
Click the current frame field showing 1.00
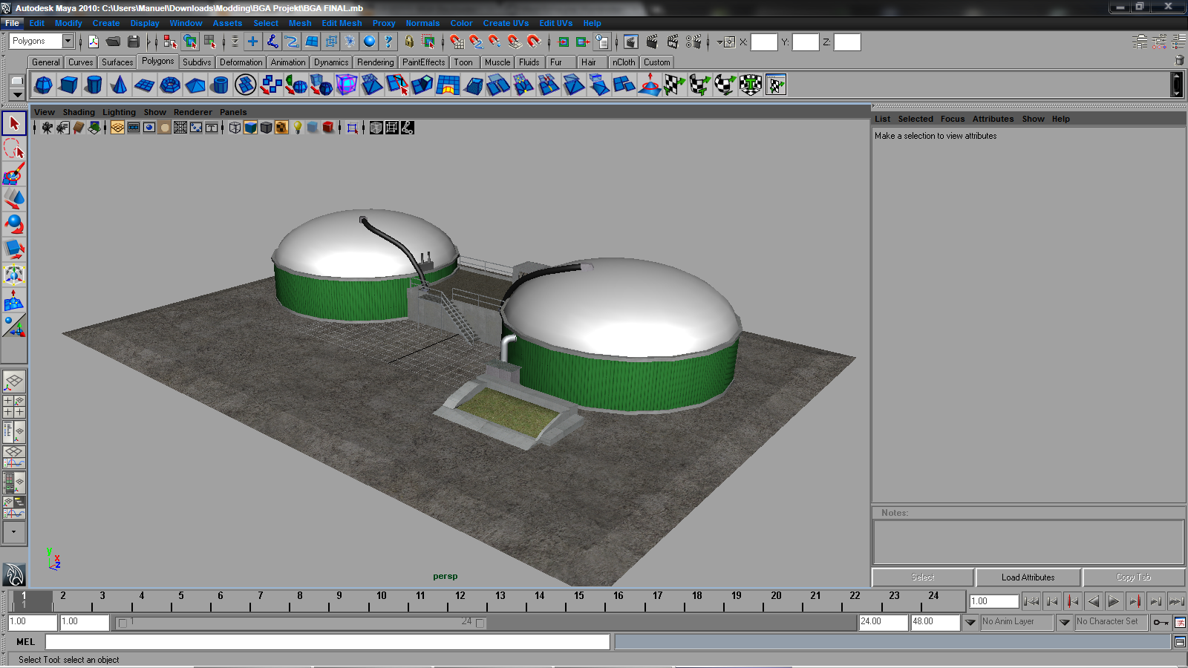coord(993,601)
